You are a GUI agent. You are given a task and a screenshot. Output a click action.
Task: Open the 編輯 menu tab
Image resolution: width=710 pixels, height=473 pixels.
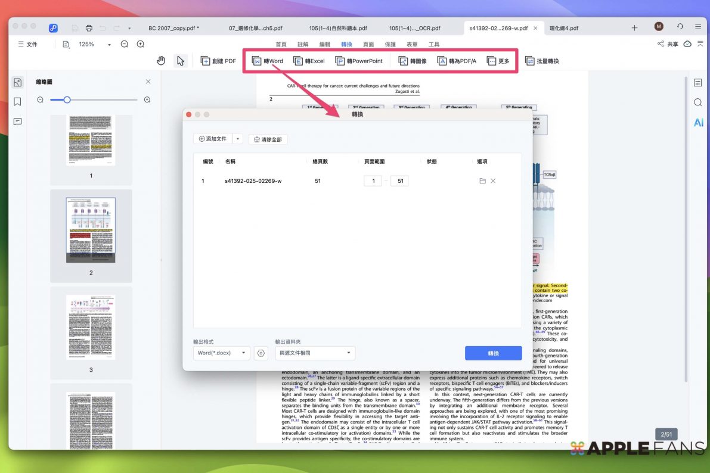(325, 45)
